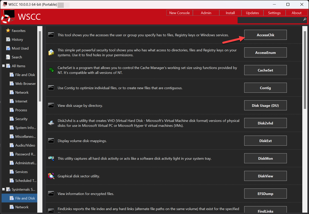Click the green CacheSet icon
The width and height of the screenshot is (309, 214).
point(51,70)
